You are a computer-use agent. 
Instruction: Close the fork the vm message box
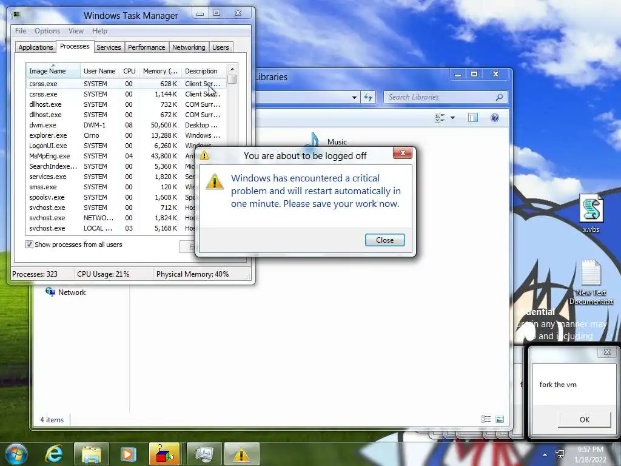607,352
